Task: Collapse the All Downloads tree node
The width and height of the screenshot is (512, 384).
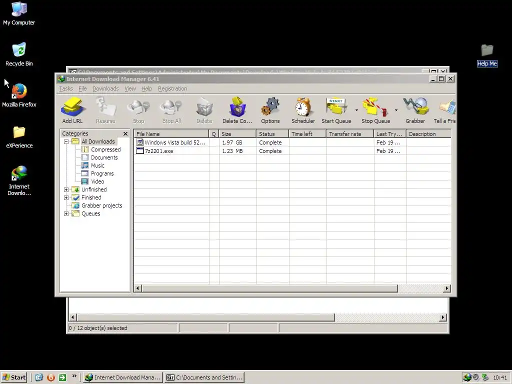Action: [66, 141]
